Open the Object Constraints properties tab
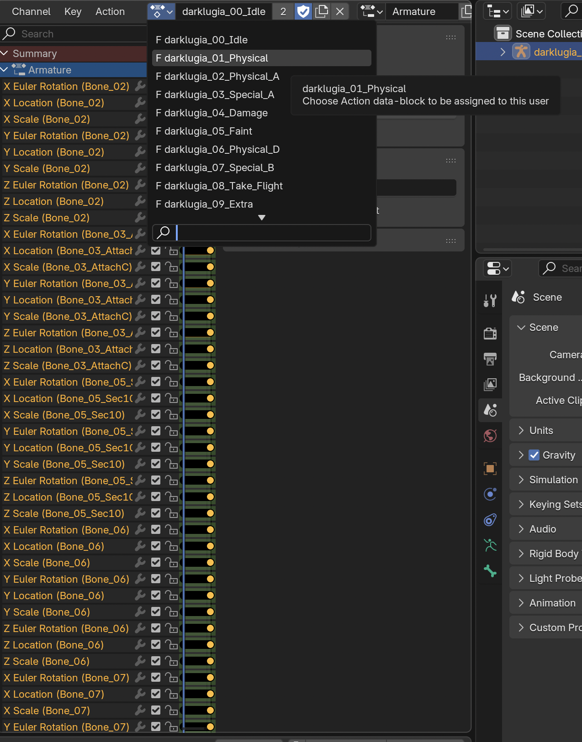Image resolution: width=582 pixels, height=742 pixels. tap(490, 520)
